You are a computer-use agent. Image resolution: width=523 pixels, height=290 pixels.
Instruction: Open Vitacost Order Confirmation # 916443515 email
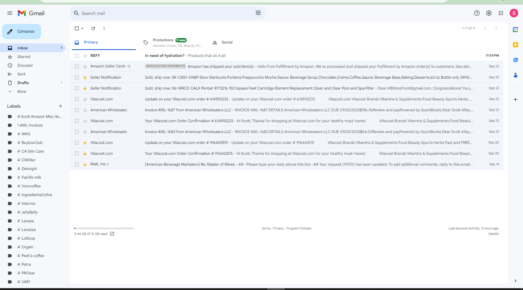(287, 153)
